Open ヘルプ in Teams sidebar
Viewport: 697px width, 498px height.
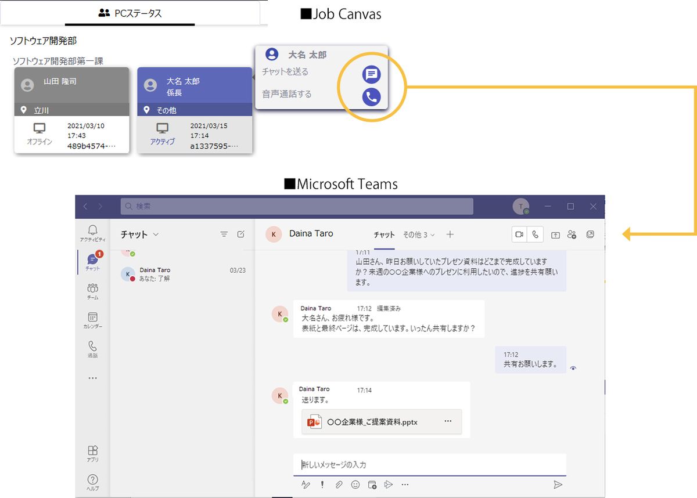pyautogui.click(x=93, y=482)
